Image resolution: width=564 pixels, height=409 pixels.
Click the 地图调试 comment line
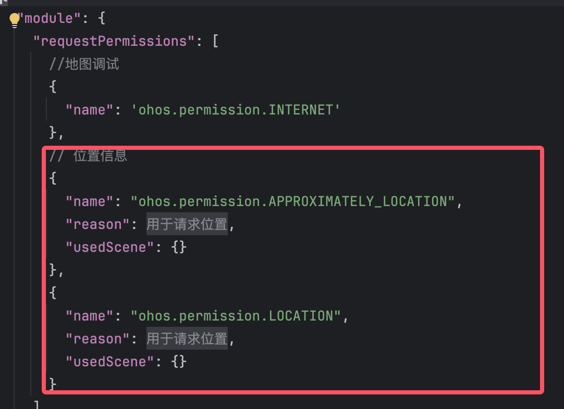click(x=84, y=64)
